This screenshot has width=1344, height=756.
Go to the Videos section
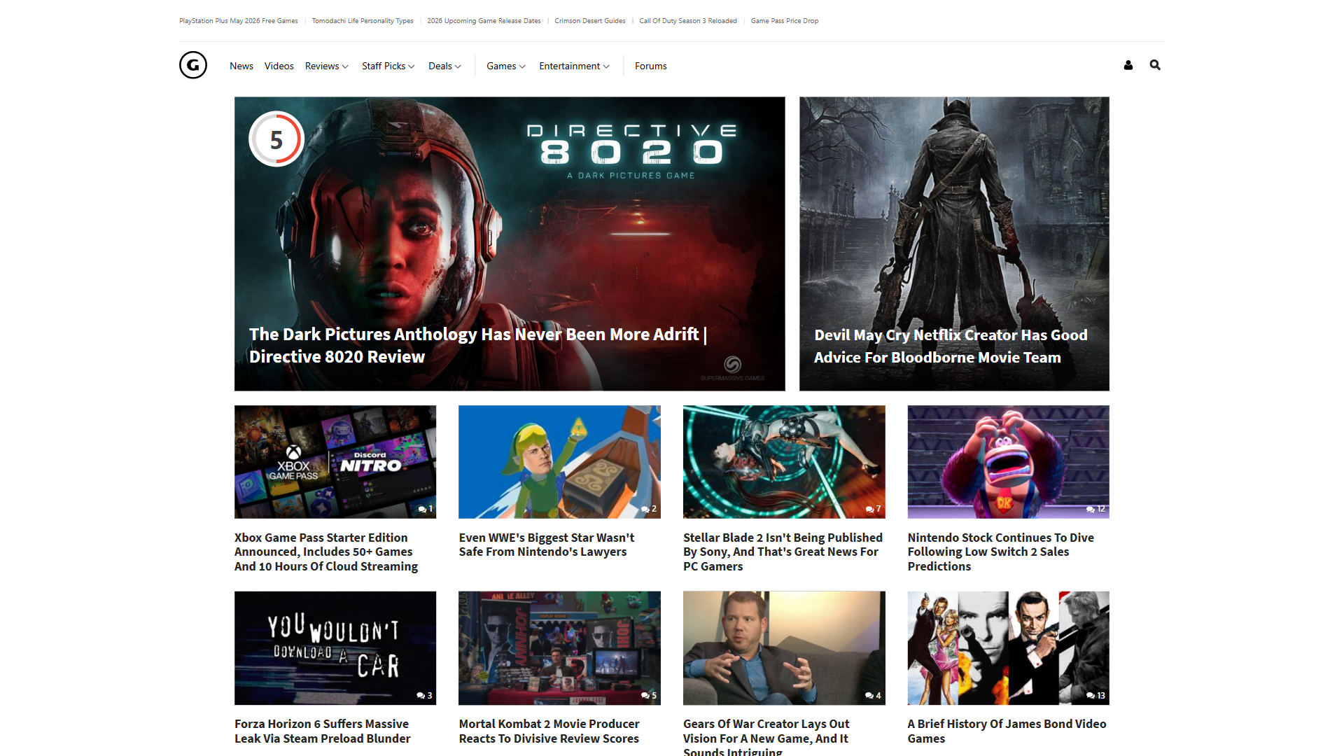coord(279,66)
